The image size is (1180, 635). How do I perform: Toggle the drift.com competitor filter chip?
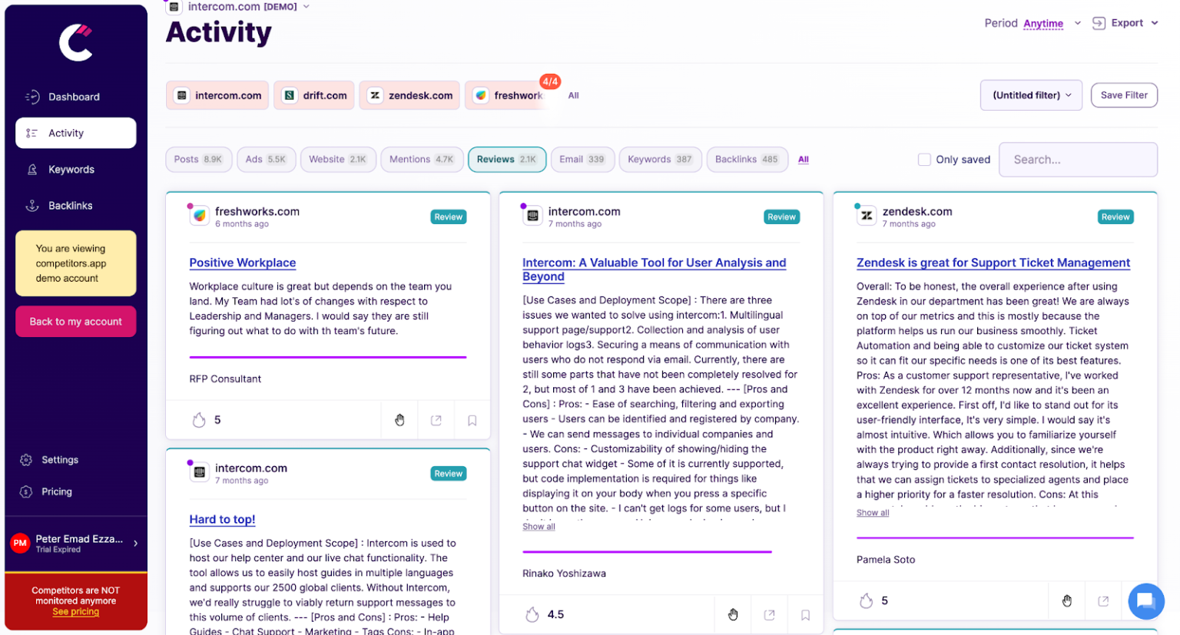[x=314, y=95]
